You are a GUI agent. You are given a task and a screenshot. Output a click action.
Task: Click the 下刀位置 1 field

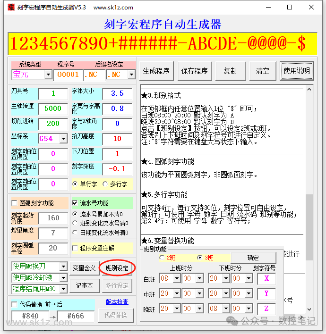(x=117, y=154)
